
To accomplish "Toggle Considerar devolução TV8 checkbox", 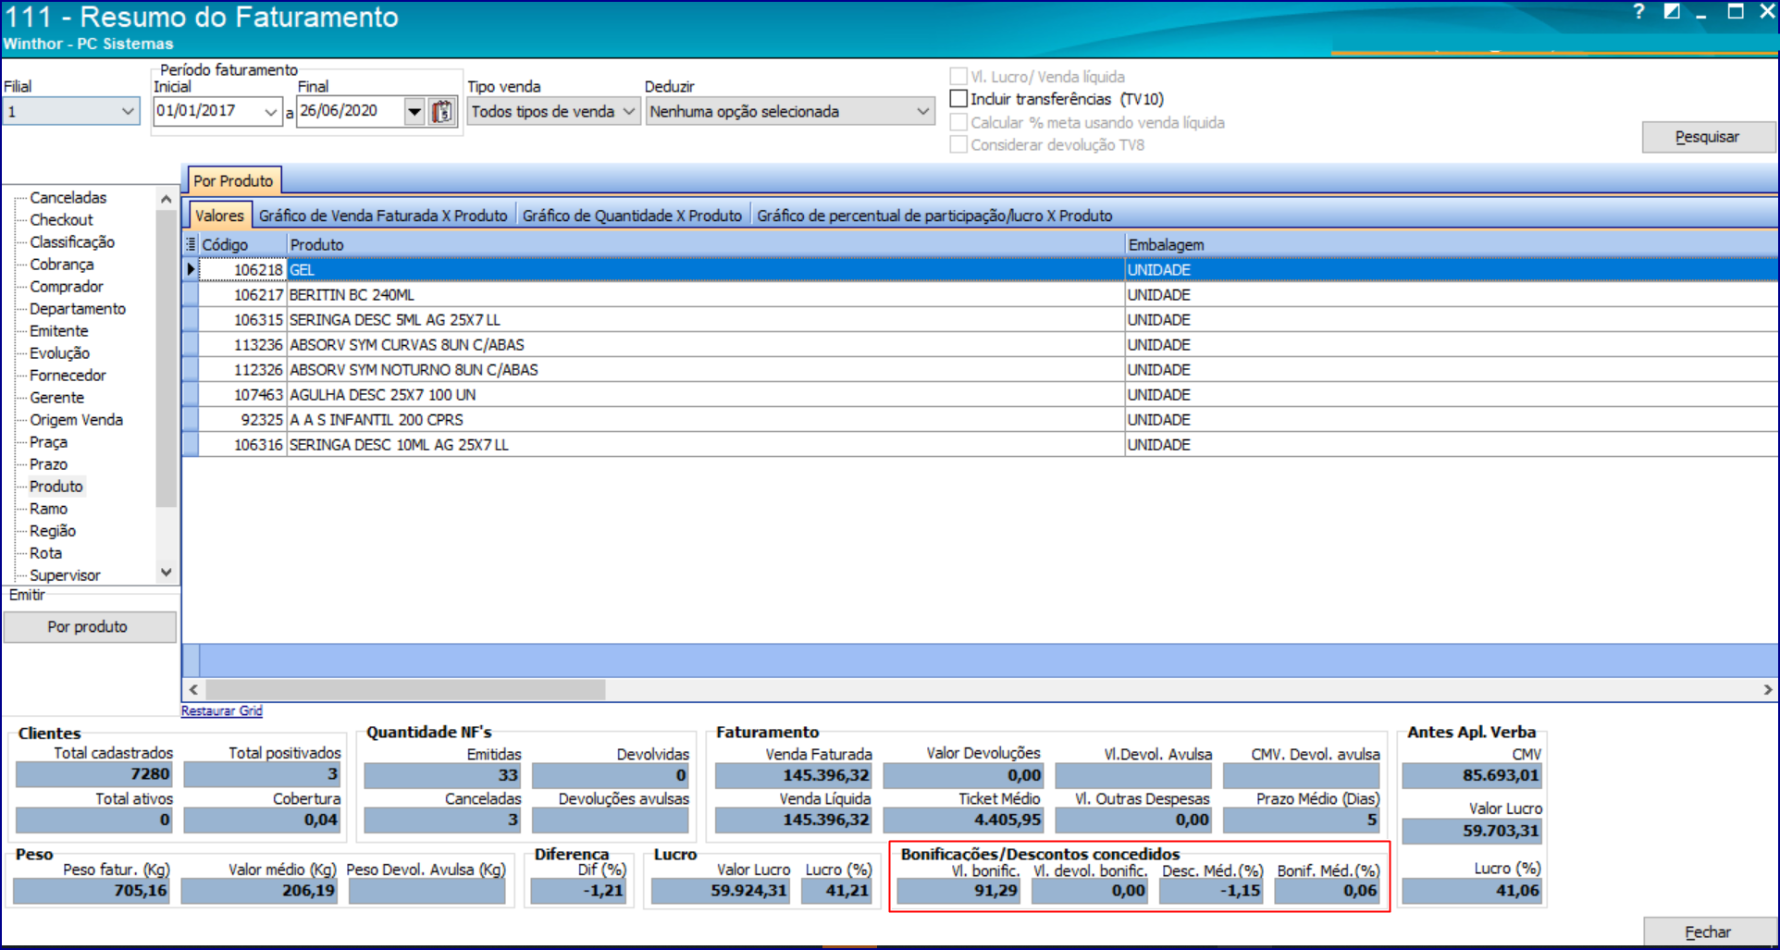I will coord(959,144).
